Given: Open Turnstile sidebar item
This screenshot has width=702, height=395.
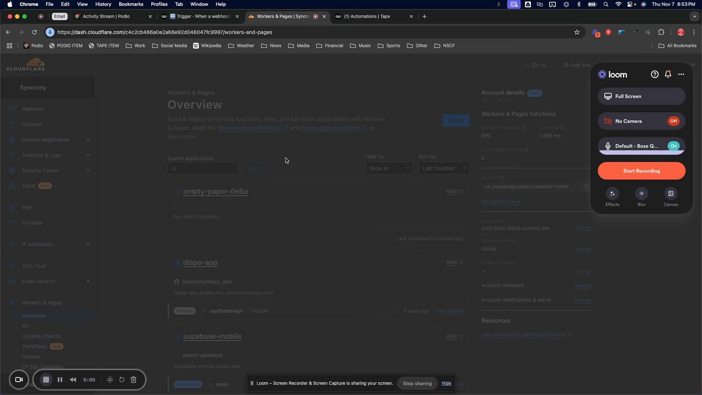Looking at the screenshot, I should 32,223.
